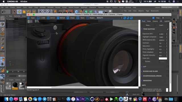Expand the DENOISING section
Image resolution: width=182 pixels, height=102 pixels.
pyautogui.click(x=142, y=80)
